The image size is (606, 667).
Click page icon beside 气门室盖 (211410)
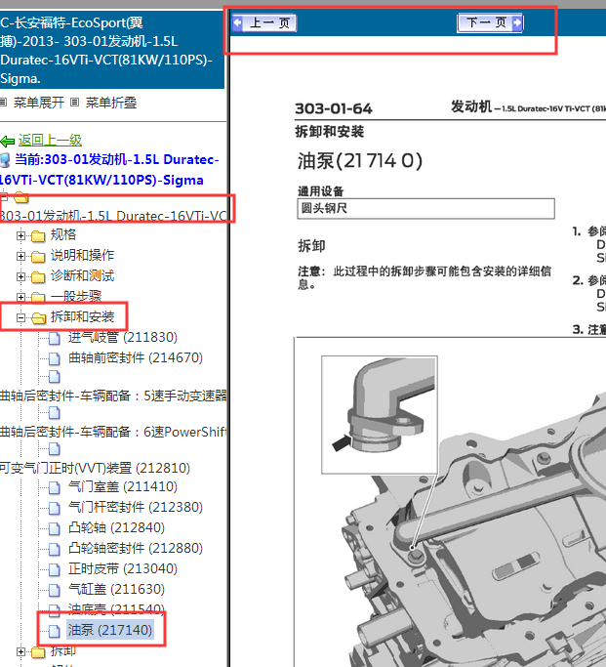pyautogui.click(x=54, y=488)
